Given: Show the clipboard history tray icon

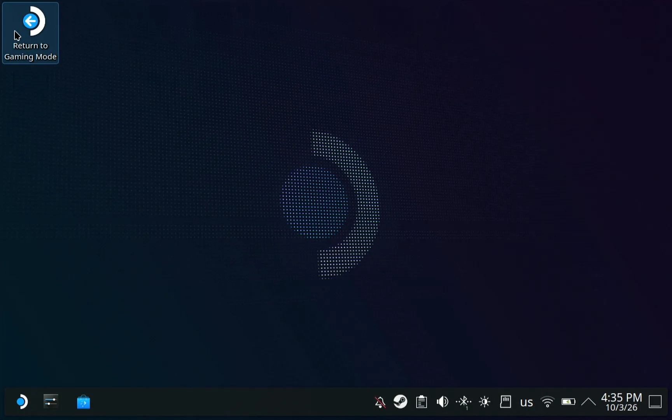Looking at the screenshot, I should click(x=422, y=402).
